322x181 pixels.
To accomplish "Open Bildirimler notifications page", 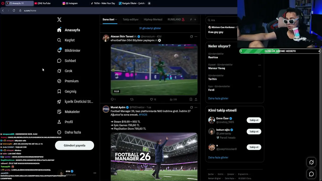I will 69,51.
